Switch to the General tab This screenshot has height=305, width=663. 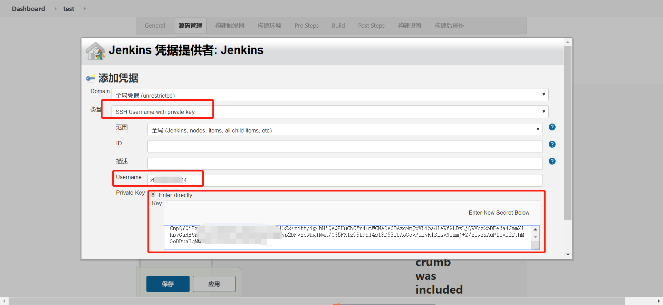click(155, 26)
